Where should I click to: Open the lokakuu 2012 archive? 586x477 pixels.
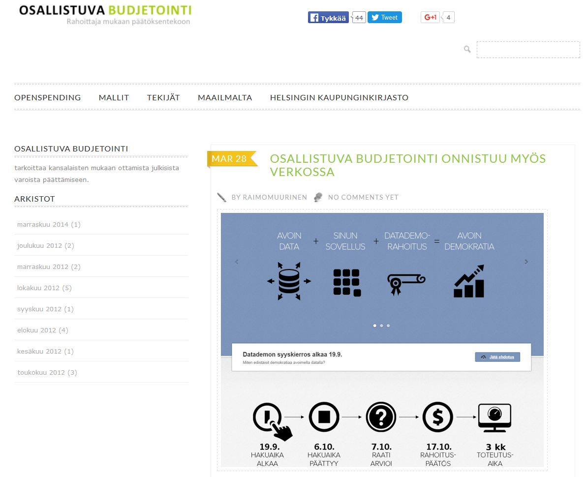44,288
